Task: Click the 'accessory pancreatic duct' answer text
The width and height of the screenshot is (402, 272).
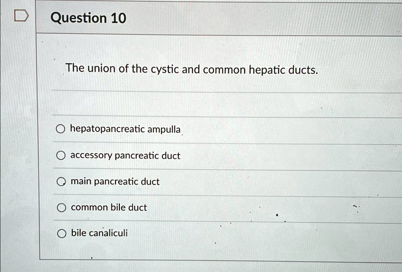Action: 125,156
